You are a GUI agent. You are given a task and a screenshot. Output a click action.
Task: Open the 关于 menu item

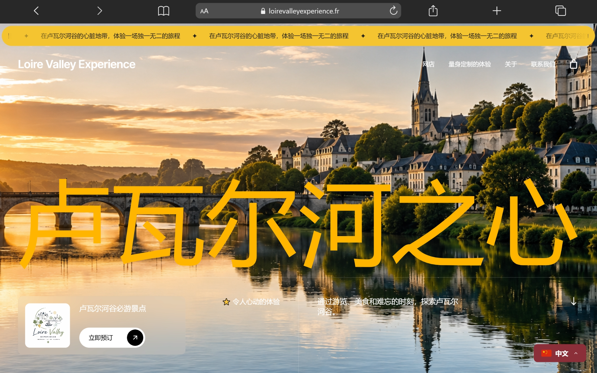pyautogui.click(x=511, y=64)
